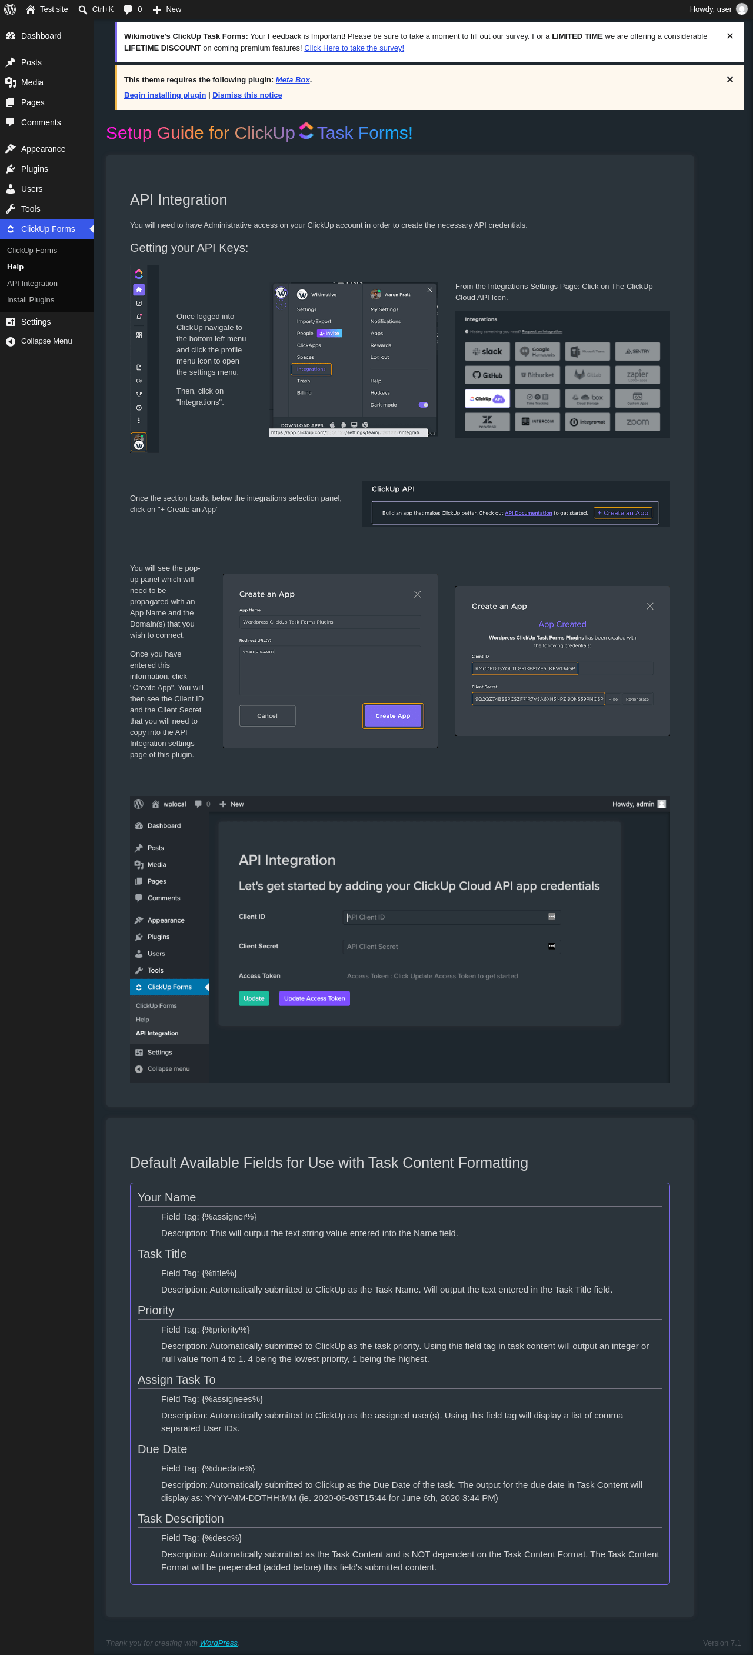The width and height of the screenshot is (753, 1655).
Task: Click the 'Task Title' field heading
Action: [x=162, y=1254]
